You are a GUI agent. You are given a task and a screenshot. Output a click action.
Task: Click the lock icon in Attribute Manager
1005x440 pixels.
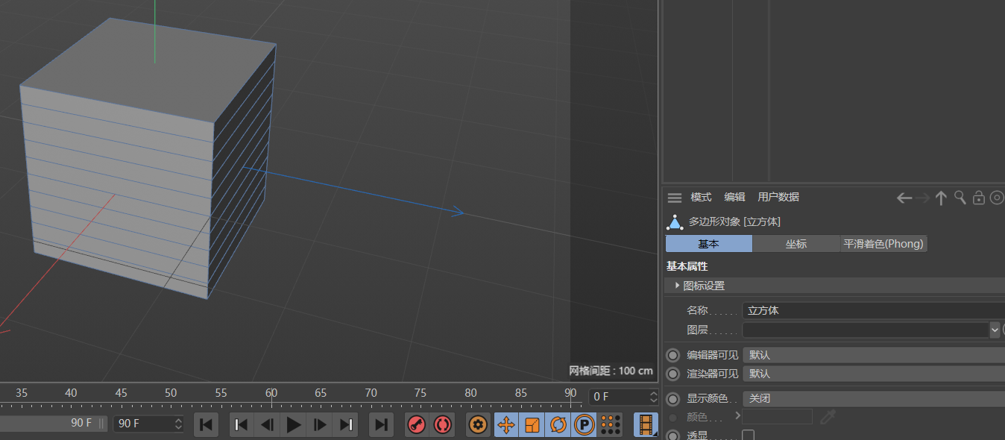[x=979, y=198]
